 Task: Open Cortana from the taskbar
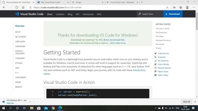point(17,108)
